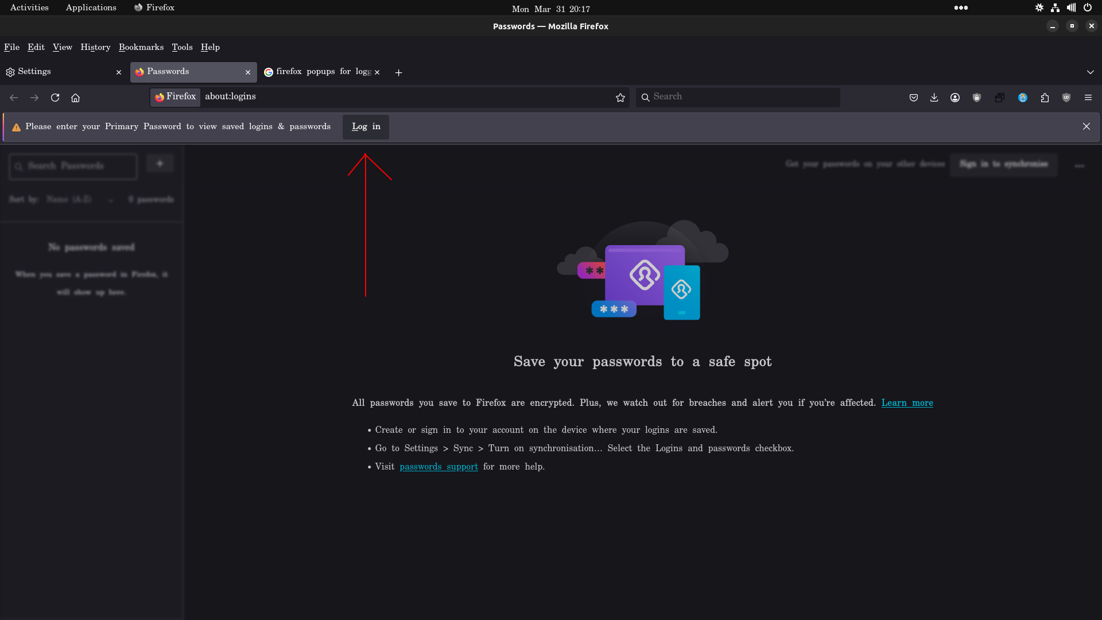Image resolution: width=1102 pixels, height=620 pixels.
Task: Open the Edit menu
Action: [x=36, y=47]
